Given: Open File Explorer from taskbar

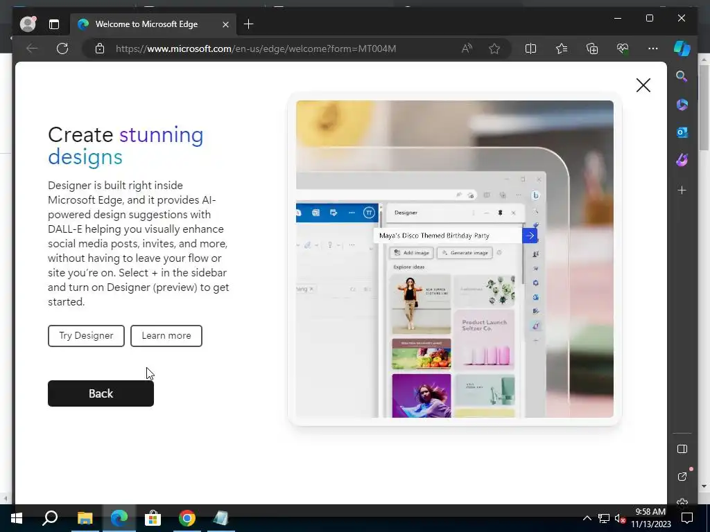Looking at the screenshot, I should click(x=85, y=518).
